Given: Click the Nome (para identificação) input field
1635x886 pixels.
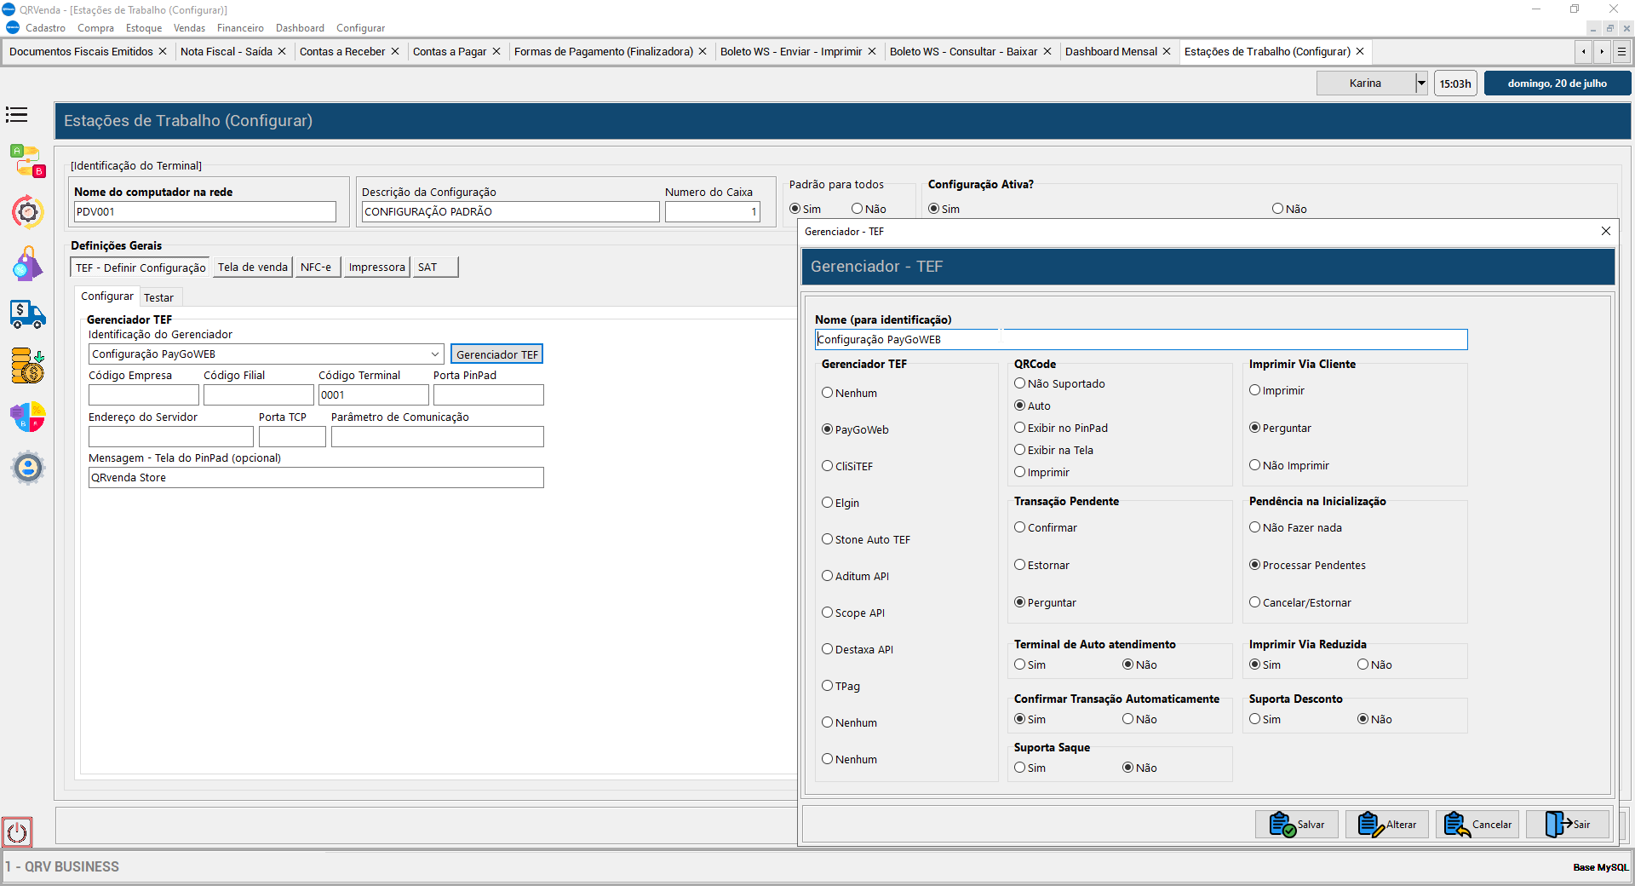Looking at the screenshot, I should coord(1140,340).
